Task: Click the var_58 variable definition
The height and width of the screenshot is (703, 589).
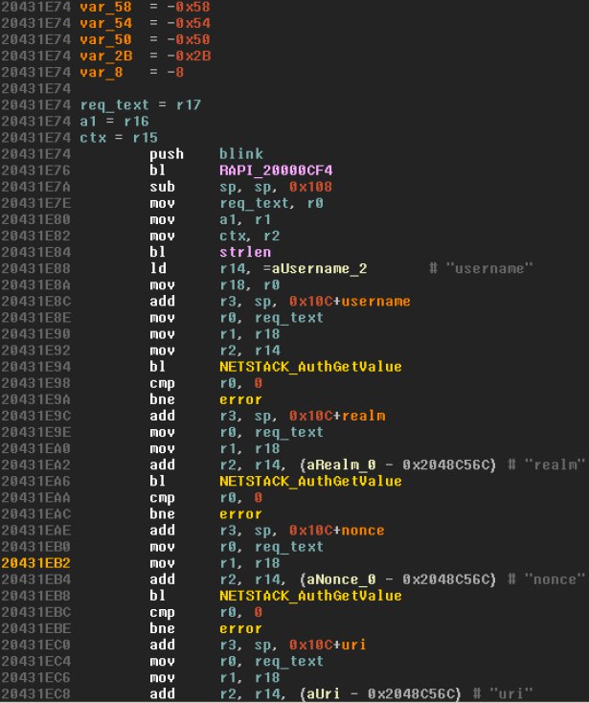Action: pos(105,7)
